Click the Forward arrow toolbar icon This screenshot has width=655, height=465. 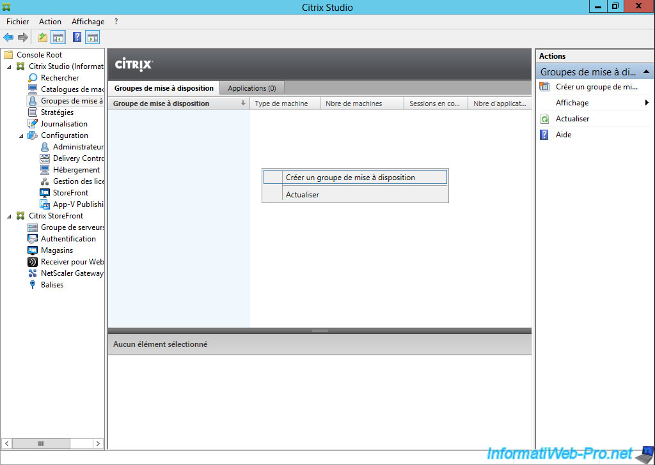coord(23,38)
